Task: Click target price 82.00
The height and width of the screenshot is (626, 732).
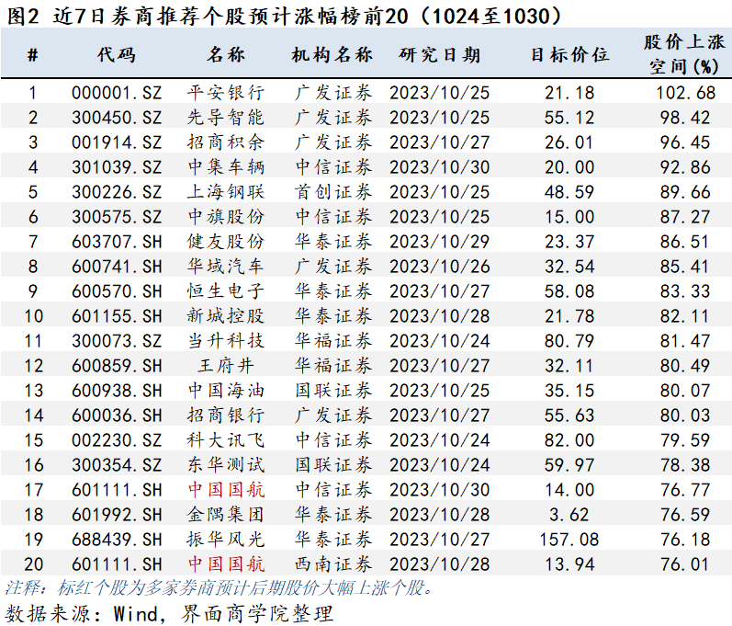Action: 569,439
